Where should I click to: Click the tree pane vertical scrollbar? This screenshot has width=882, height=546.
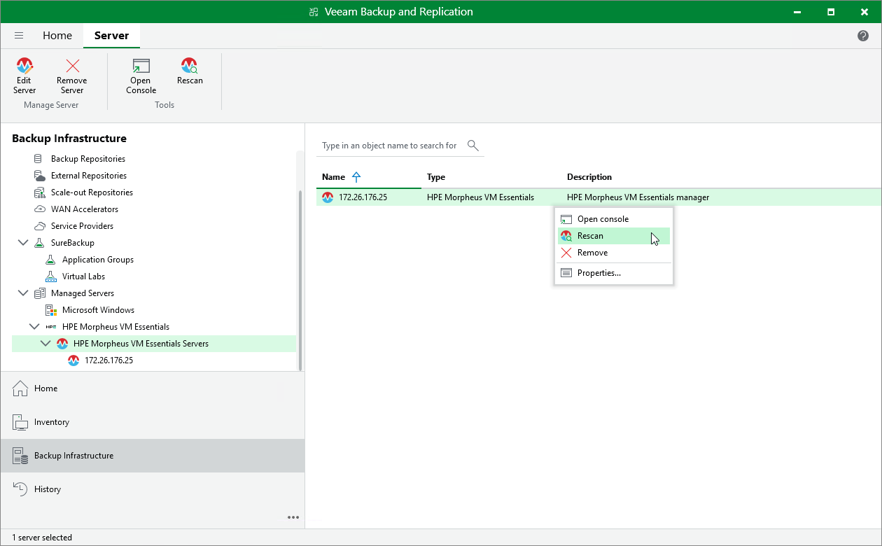pos(300,280)
